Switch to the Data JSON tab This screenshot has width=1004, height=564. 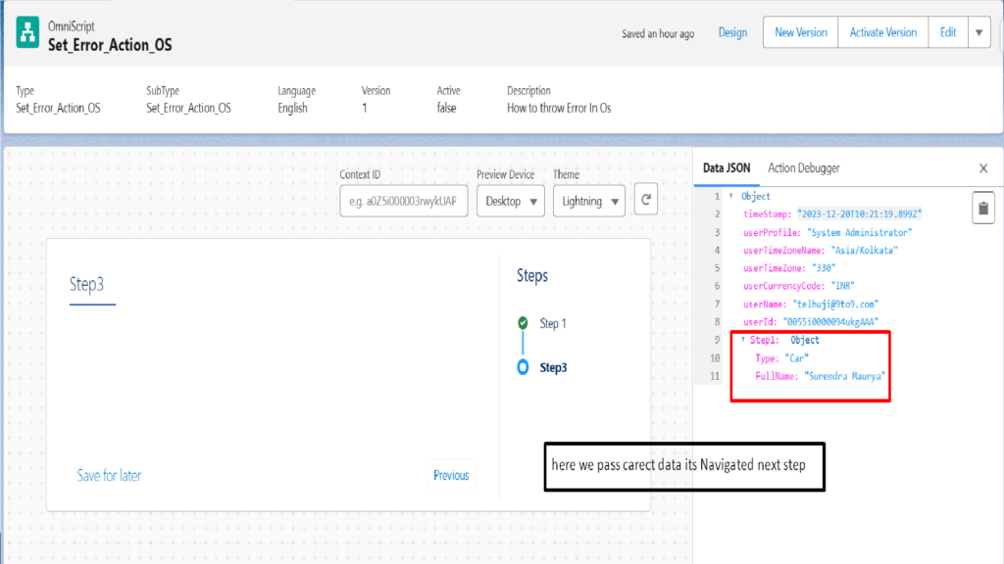[727, 168]
